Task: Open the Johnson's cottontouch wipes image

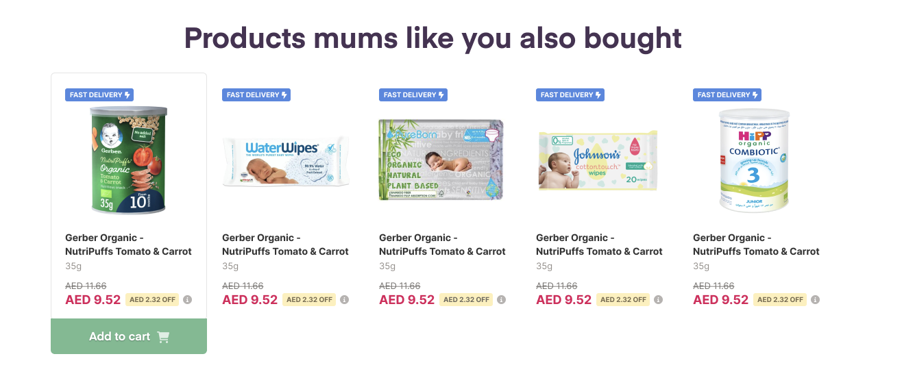Action: click(x=598, y=160)
